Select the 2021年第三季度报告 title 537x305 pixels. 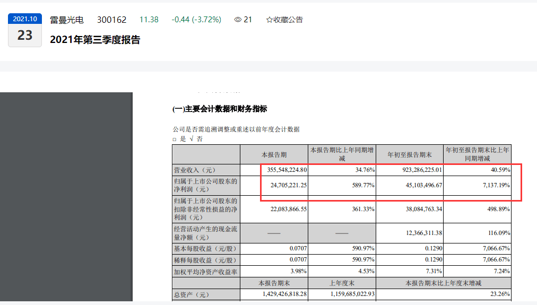point(95,40)
